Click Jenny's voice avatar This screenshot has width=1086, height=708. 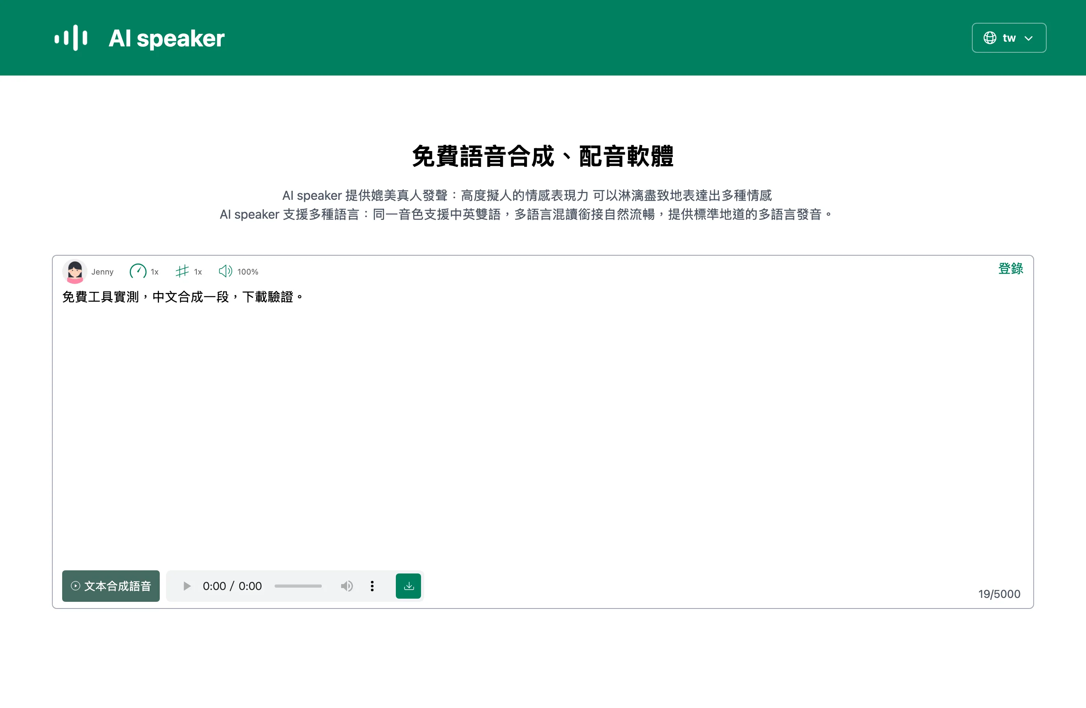click(75, 271)
